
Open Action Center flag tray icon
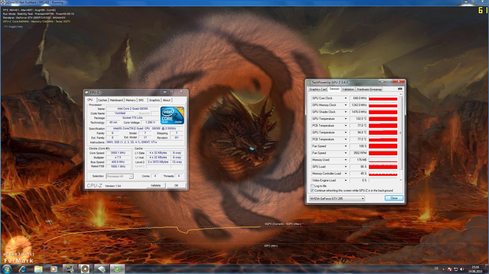pos(450,269)
